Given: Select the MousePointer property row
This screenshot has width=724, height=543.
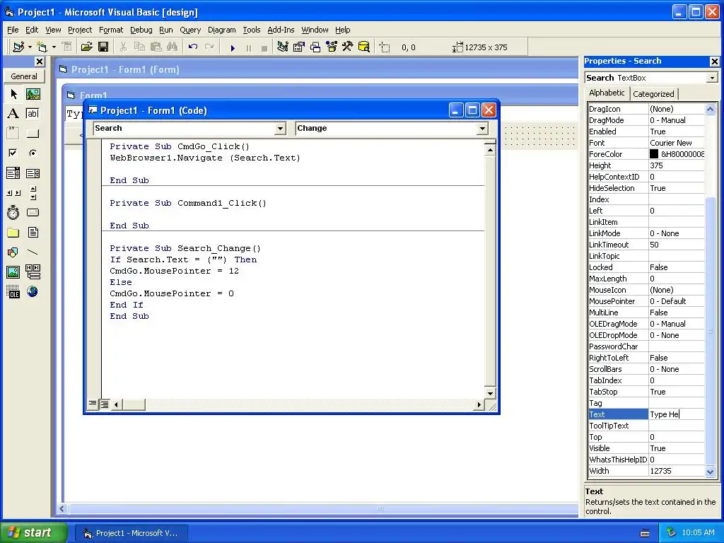Looking at the screenshot, I should point(646,301).
